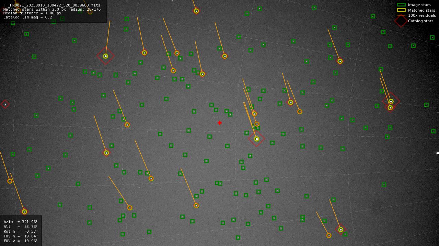Click the red cross center marker
This screenshot has width=439, height=246.
220,123
